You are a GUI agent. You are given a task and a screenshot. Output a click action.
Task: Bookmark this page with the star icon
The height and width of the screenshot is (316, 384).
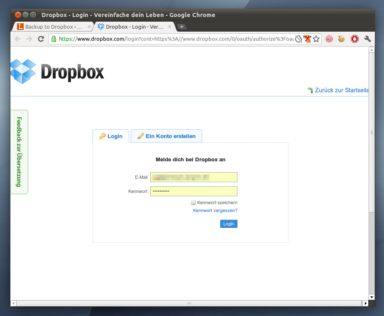pos(316,39)
